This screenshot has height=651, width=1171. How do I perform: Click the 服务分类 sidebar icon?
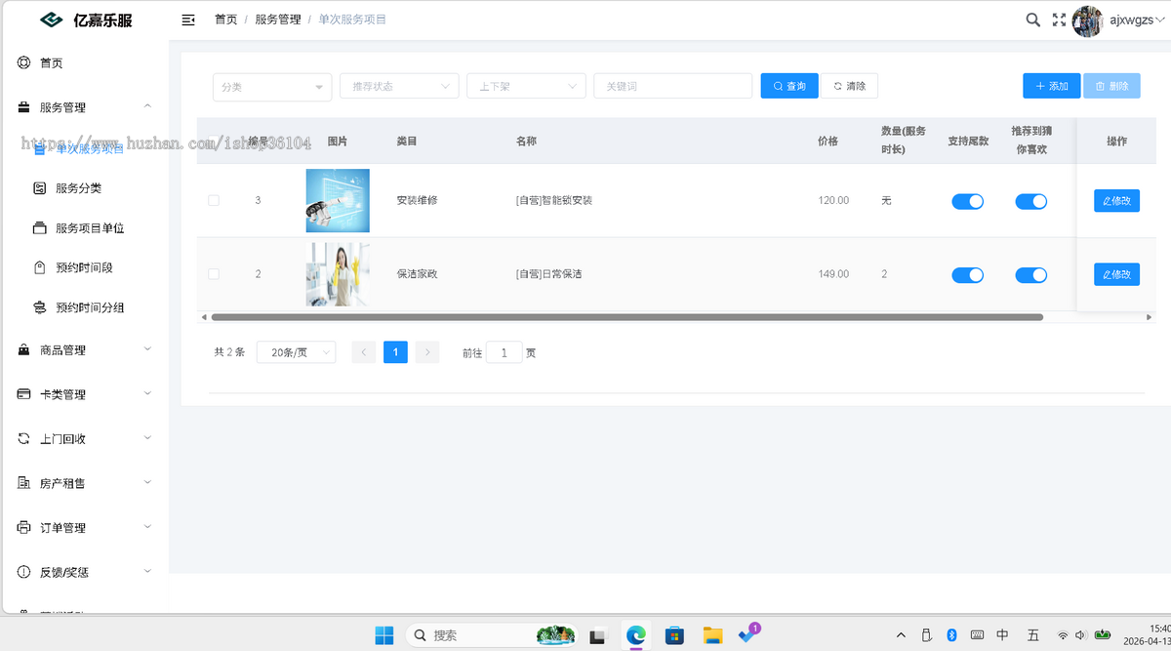(x=40, y=188)
